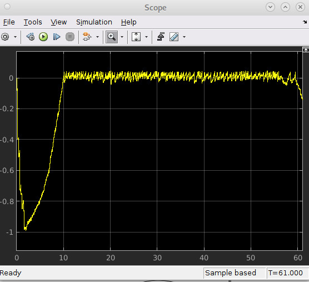Expand the dropdown next to the gear icon

(15, 37)
